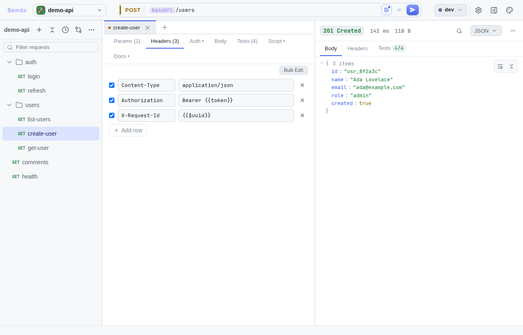Disable the Authorization header checkbox

112,100
